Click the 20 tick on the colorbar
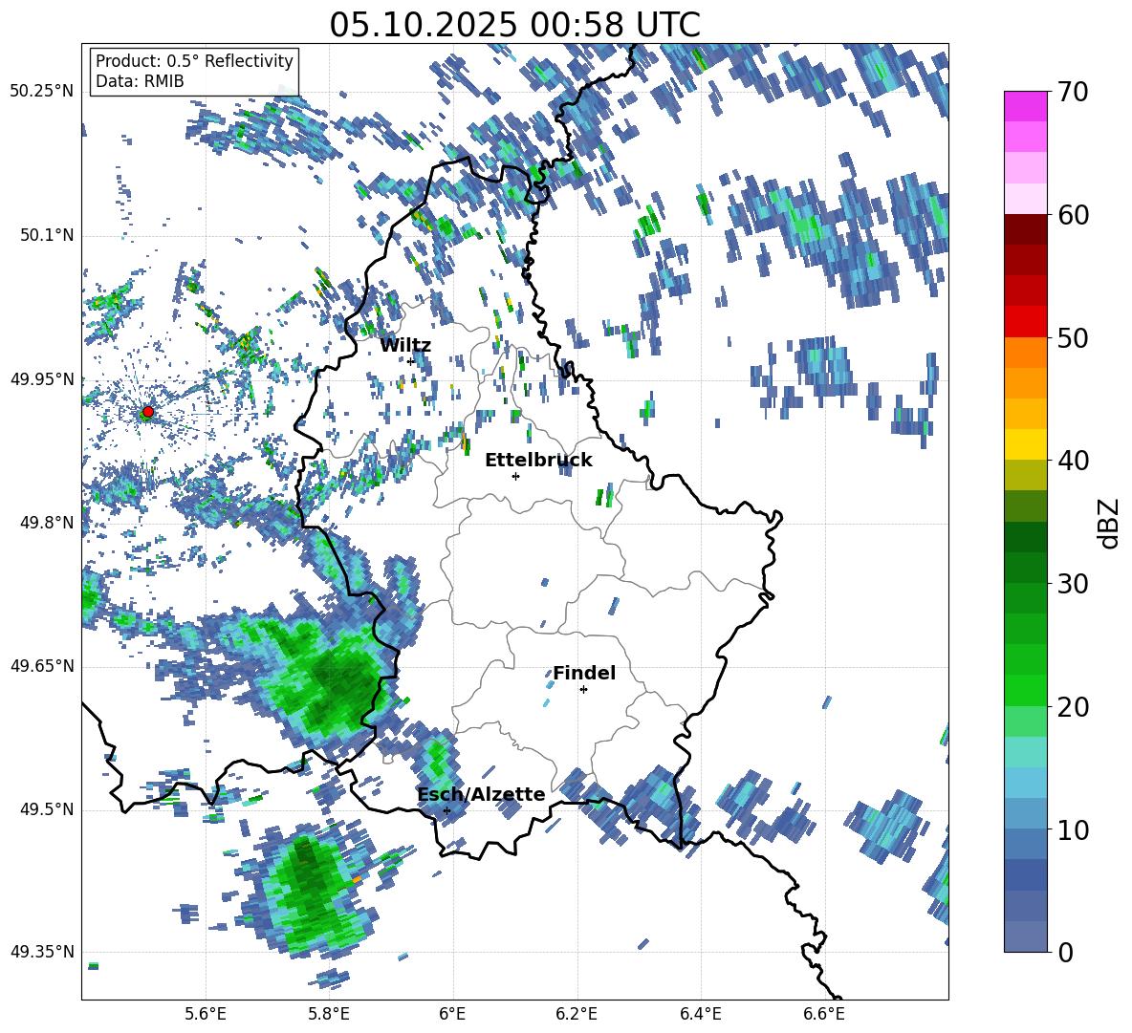Screen dimensions: 1132x1033 (1073, 707)
